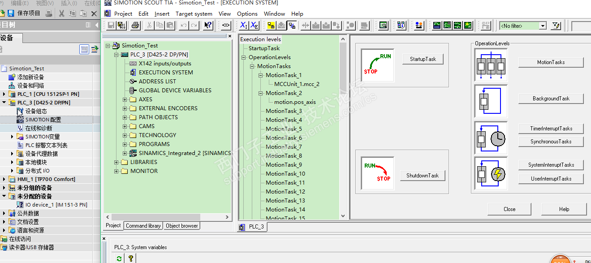Click the MotionTasks parallel blocks picture
The image size is (591, 263).
point(491,65)
